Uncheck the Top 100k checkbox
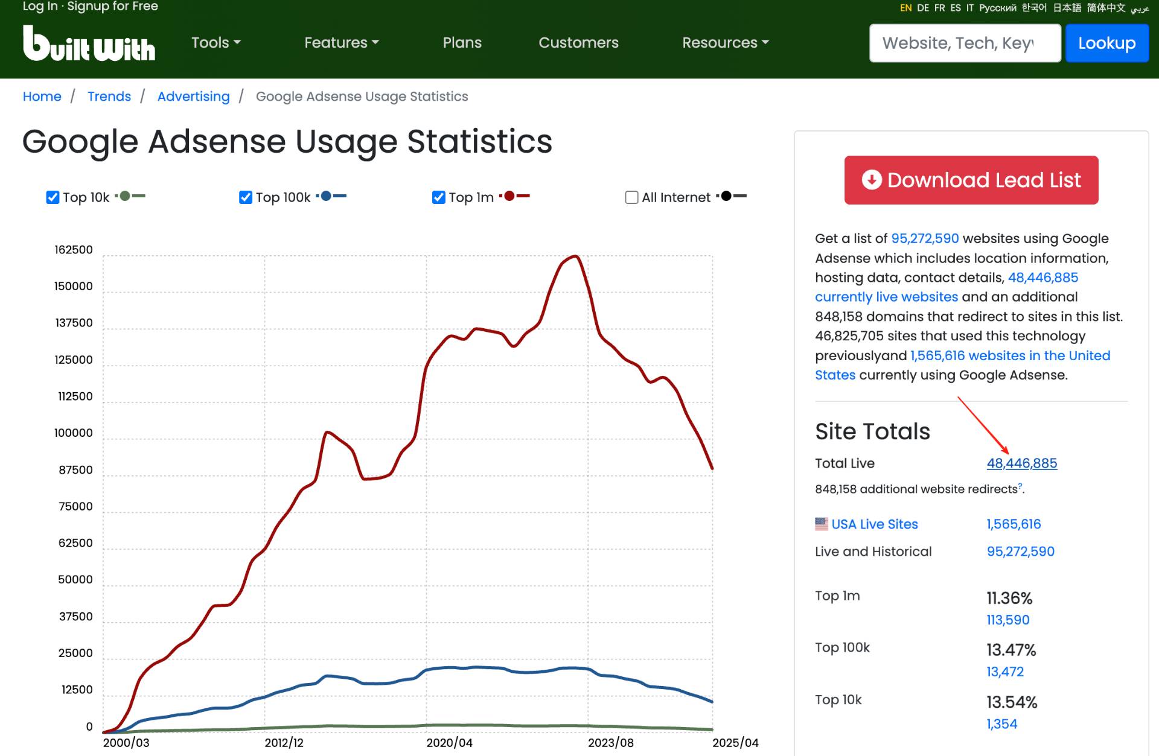This screenshot has height=756, width=1159. tap(246, 197)
